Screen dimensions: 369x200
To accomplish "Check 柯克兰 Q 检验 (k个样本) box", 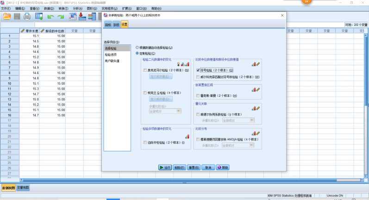I will click(145, 93).
